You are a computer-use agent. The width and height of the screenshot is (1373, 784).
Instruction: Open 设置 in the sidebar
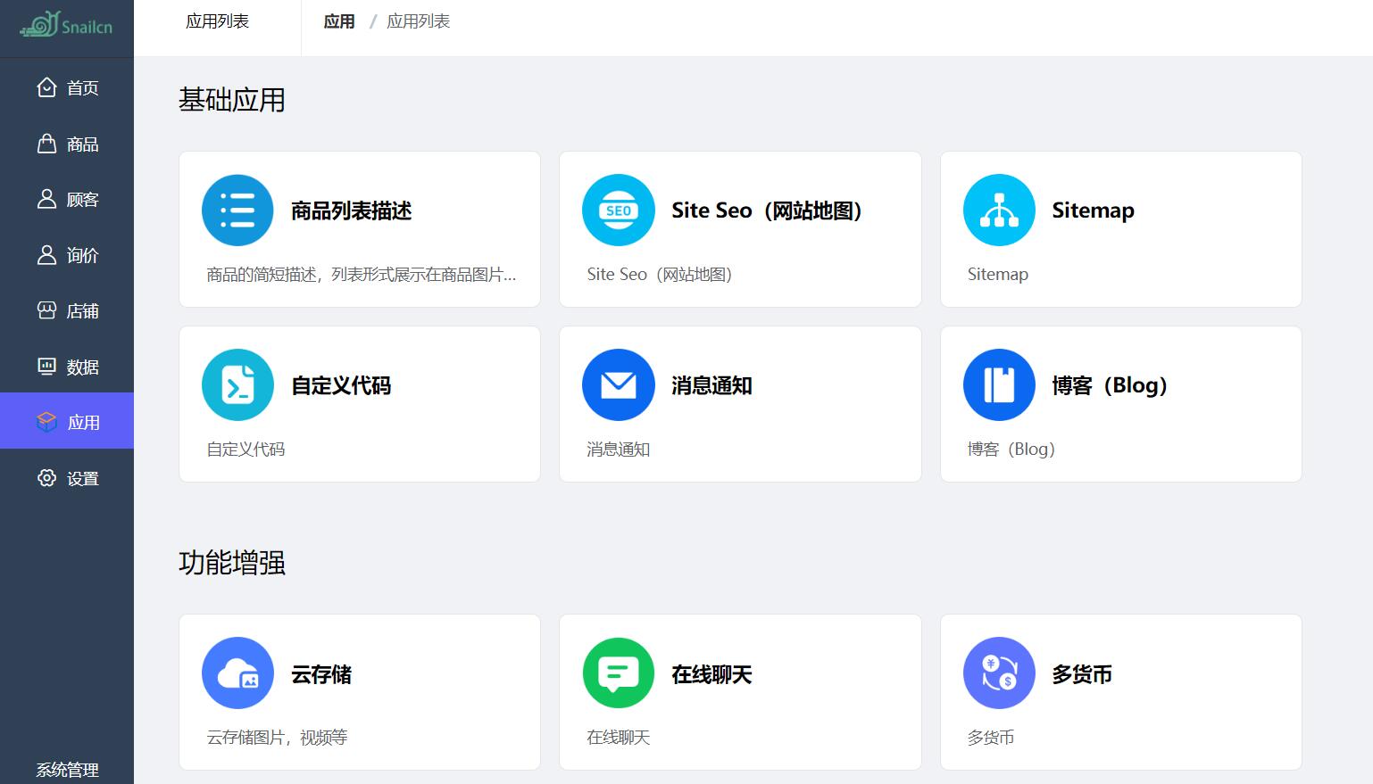tap(67, 478)
